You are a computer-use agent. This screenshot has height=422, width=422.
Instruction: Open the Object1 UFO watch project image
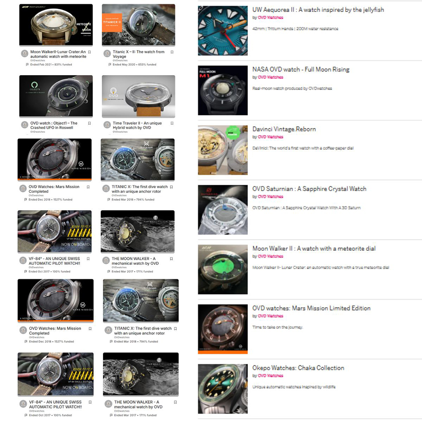[56, 96]
